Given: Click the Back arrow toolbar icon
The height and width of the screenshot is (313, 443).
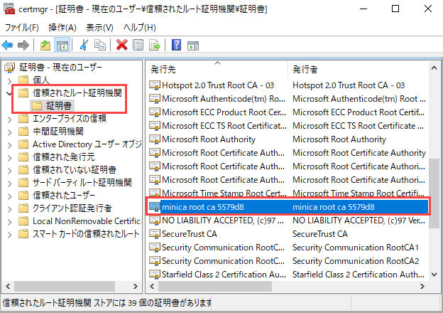Looking at the screenshot, I should [x=7, y=45].
